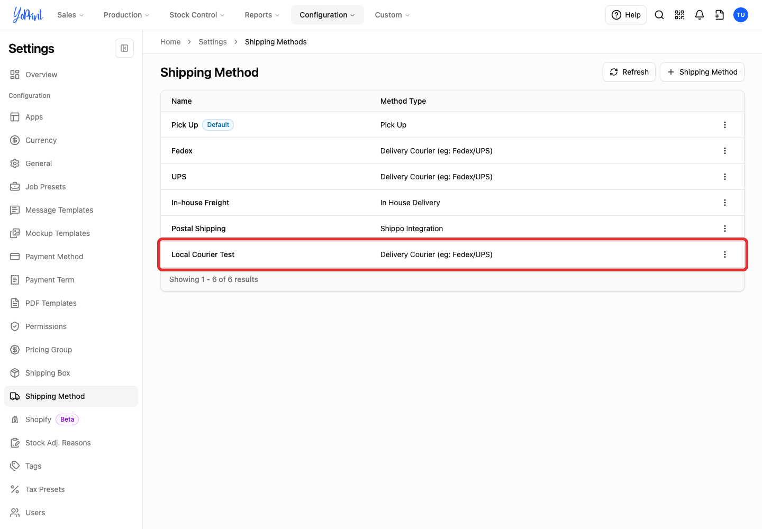Expand the Configuration menu
This screenshot has height=529, width=762.
pyautogui.click(x=328, y=15)
